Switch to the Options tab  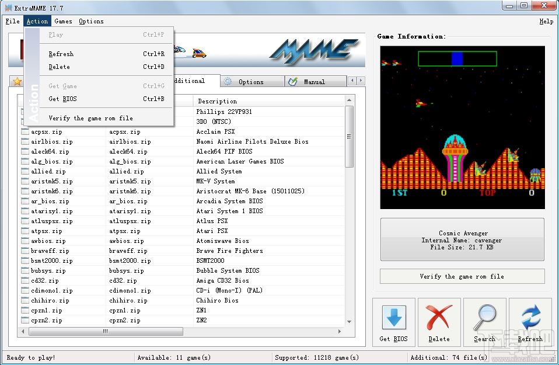tap(251, 82)
